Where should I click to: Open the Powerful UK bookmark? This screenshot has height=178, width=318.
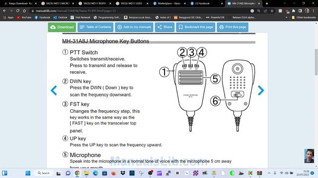point(215,18)
